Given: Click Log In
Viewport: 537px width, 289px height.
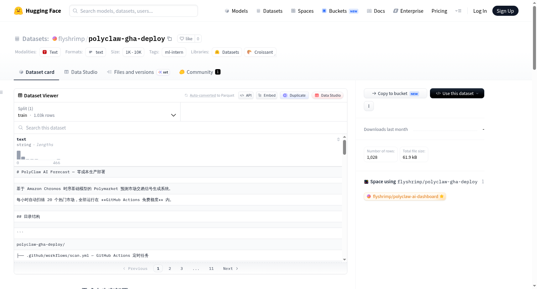Looking at the screenshot, I should 480,11.
